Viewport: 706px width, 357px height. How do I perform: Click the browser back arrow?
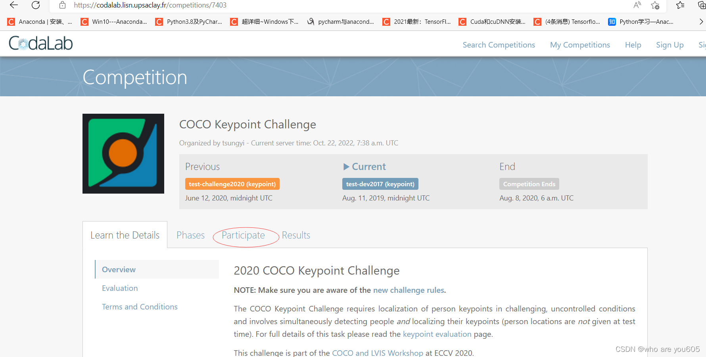(14, 5)
